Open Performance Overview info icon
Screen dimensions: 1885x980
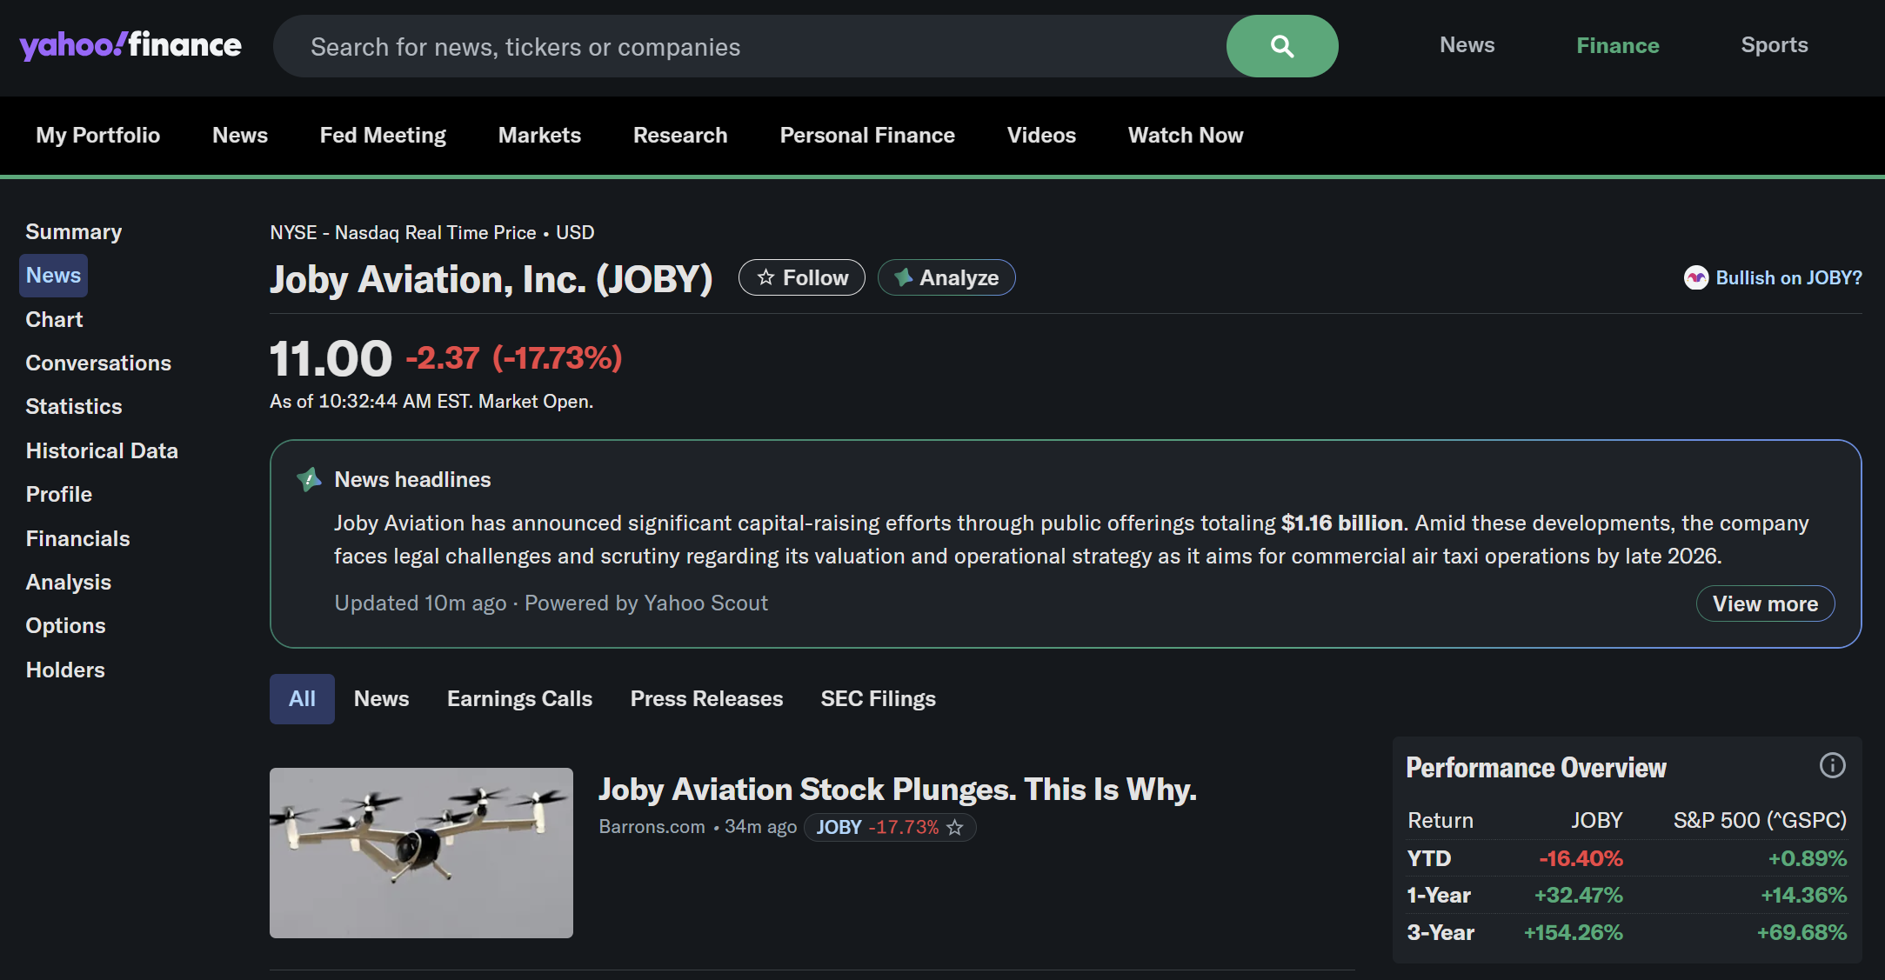point(1832,765)
